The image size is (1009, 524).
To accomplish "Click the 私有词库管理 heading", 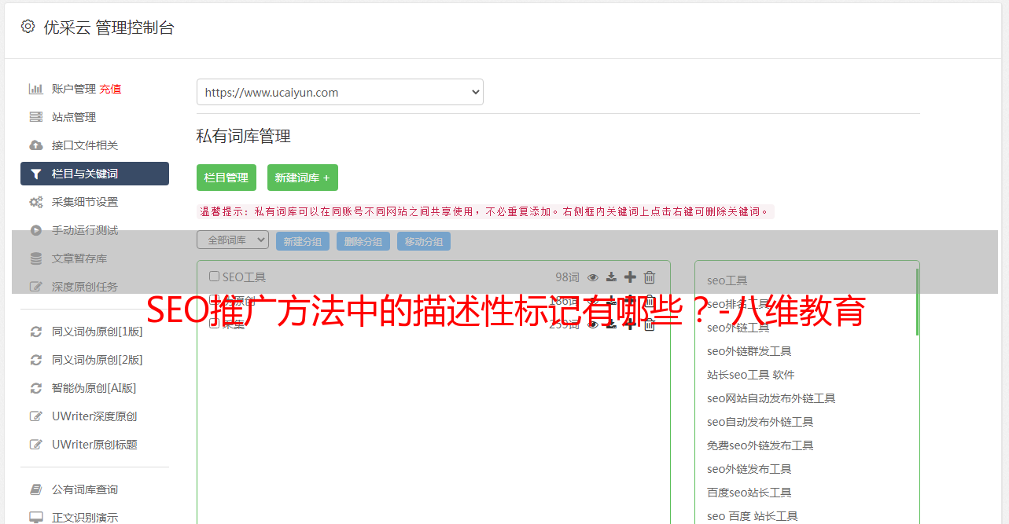I will (x=244, y=136).
